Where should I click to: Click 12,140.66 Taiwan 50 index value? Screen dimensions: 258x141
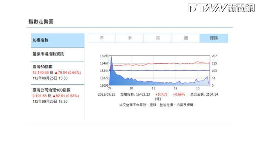41,73
